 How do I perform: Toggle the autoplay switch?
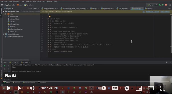[x=102, y=88]
